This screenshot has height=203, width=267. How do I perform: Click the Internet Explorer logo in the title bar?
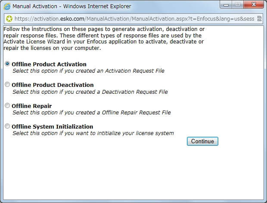[7, 6]
